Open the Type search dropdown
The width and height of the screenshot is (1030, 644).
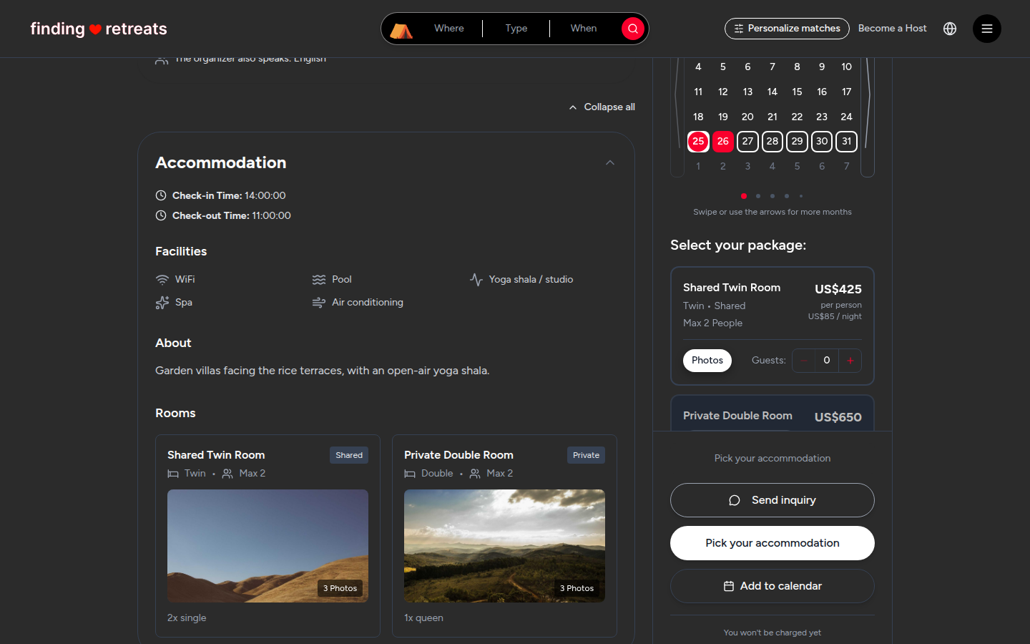pyautogui.click(x=516, y=29)
